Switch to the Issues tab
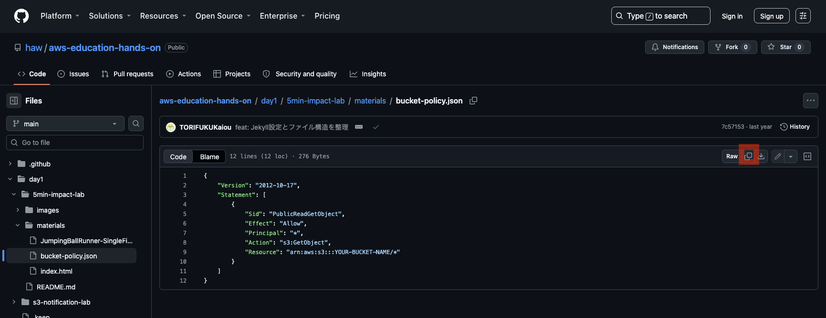 [x=73, y=74]
